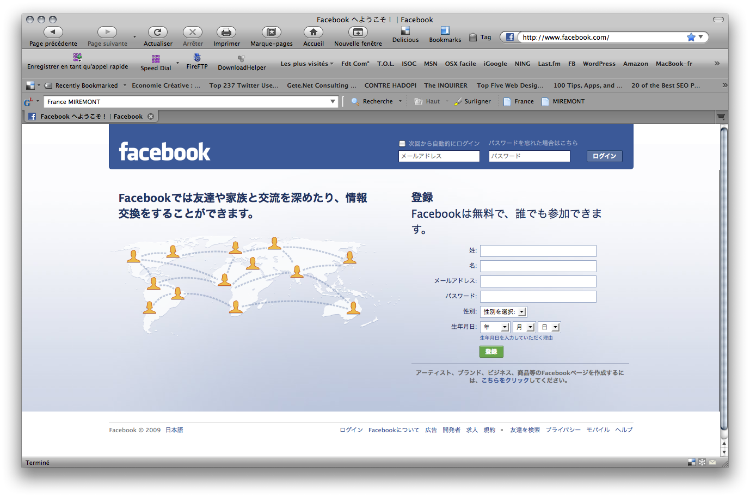Screen dimensions: 750x497
Task: Go back with Page précédente button
Action: [x=53, y=32]
